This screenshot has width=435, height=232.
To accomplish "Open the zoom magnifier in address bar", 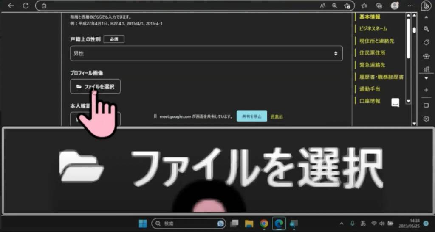I will pos(335,6).
